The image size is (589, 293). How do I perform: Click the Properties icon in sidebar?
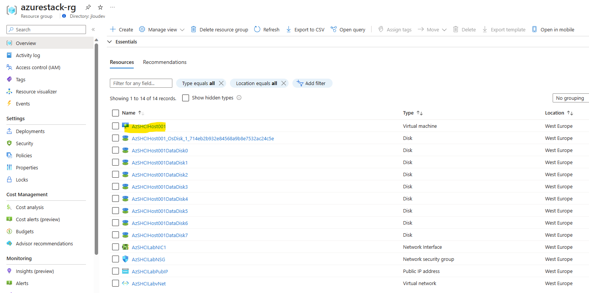[9, 167]
